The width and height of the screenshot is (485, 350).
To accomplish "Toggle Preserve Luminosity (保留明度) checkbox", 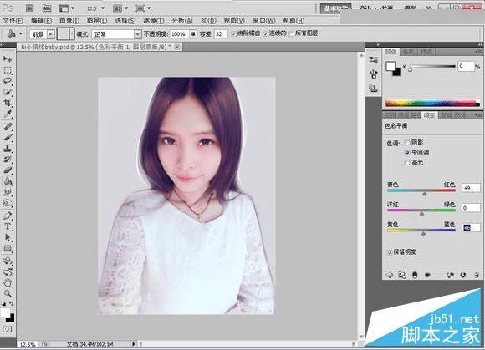I will (x=390, y=252).
